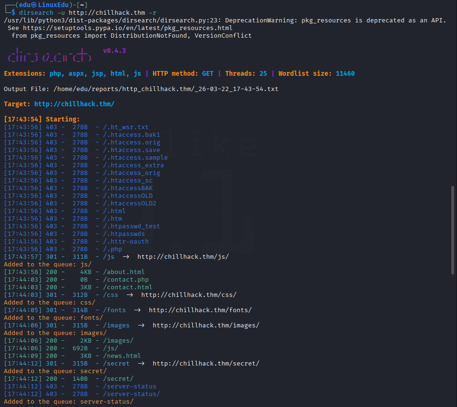457x407 pixels.
Task: Click the Threads value 25
Action: coord(263,73)
